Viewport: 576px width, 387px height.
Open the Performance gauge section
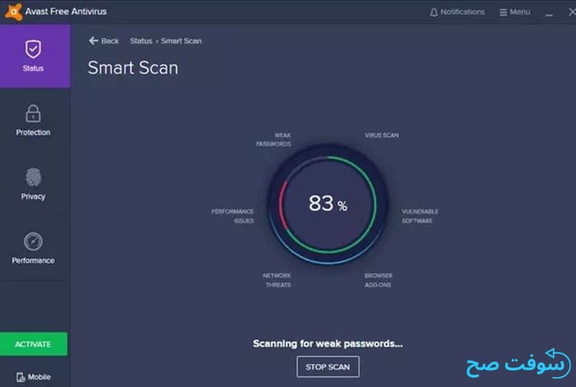coord(33,248)
